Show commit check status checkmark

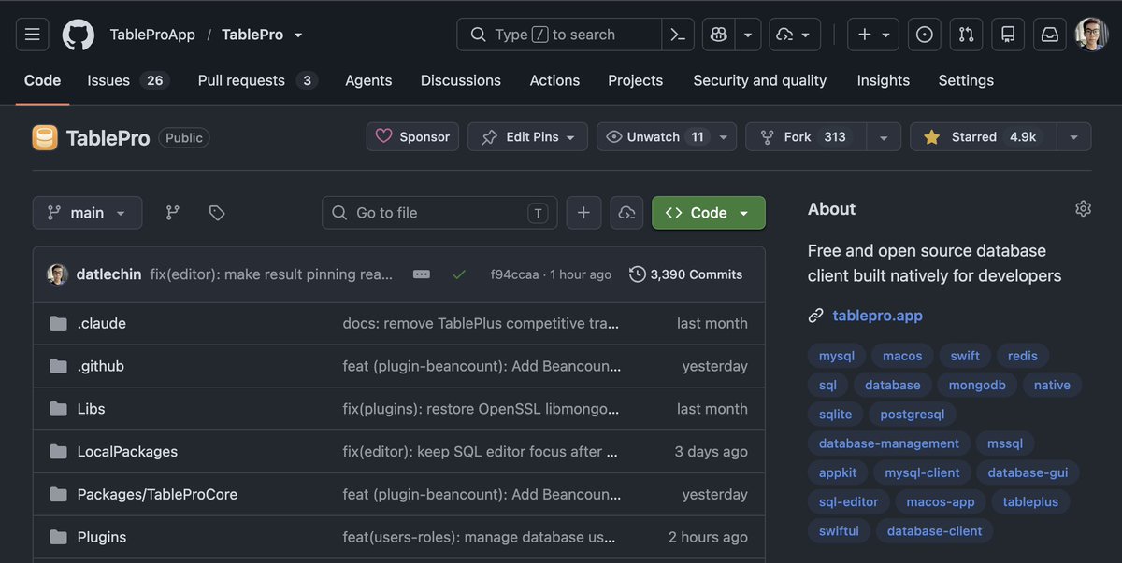[459, 274]
